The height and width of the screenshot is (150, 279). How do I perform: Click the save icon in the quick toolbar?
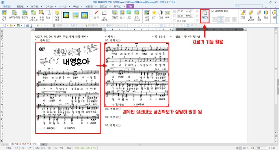(18, 25)
